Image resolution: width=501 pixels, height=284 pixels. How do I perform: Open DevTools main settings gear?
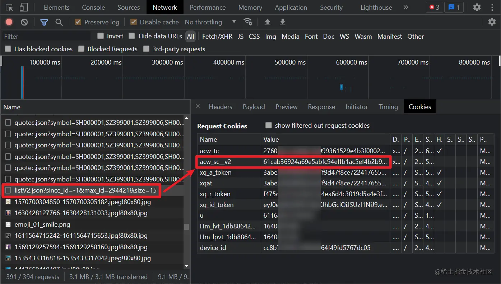[x=477, y=7]
